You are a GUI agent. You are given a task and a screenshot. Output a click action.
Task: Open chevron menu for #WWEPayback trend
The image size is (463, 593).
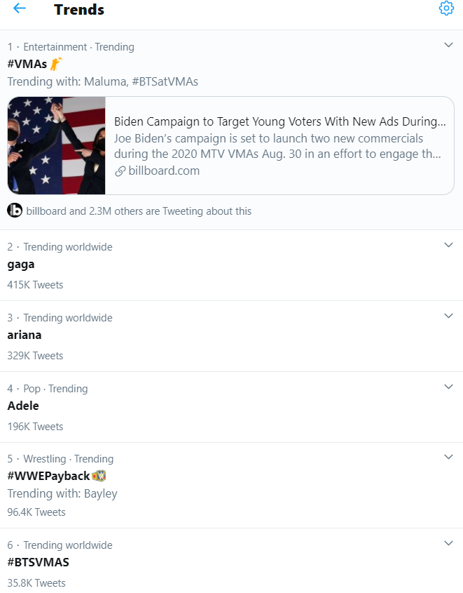pyautogui.click(x=448, y=457)
